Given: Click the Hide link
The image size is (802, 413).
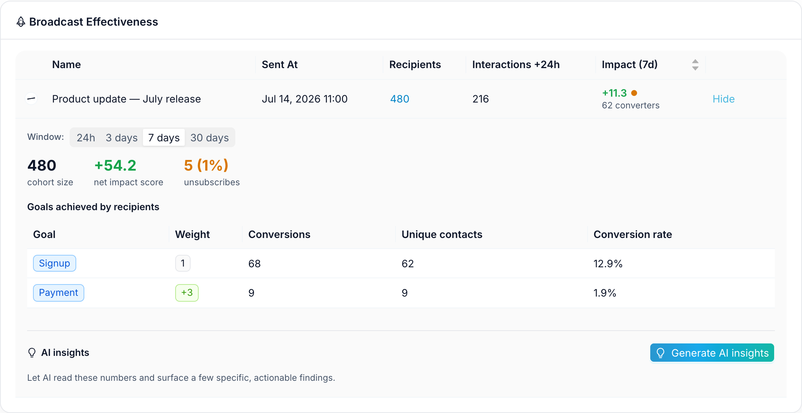Looking at the screenshot, I should [x=724, y=99].
